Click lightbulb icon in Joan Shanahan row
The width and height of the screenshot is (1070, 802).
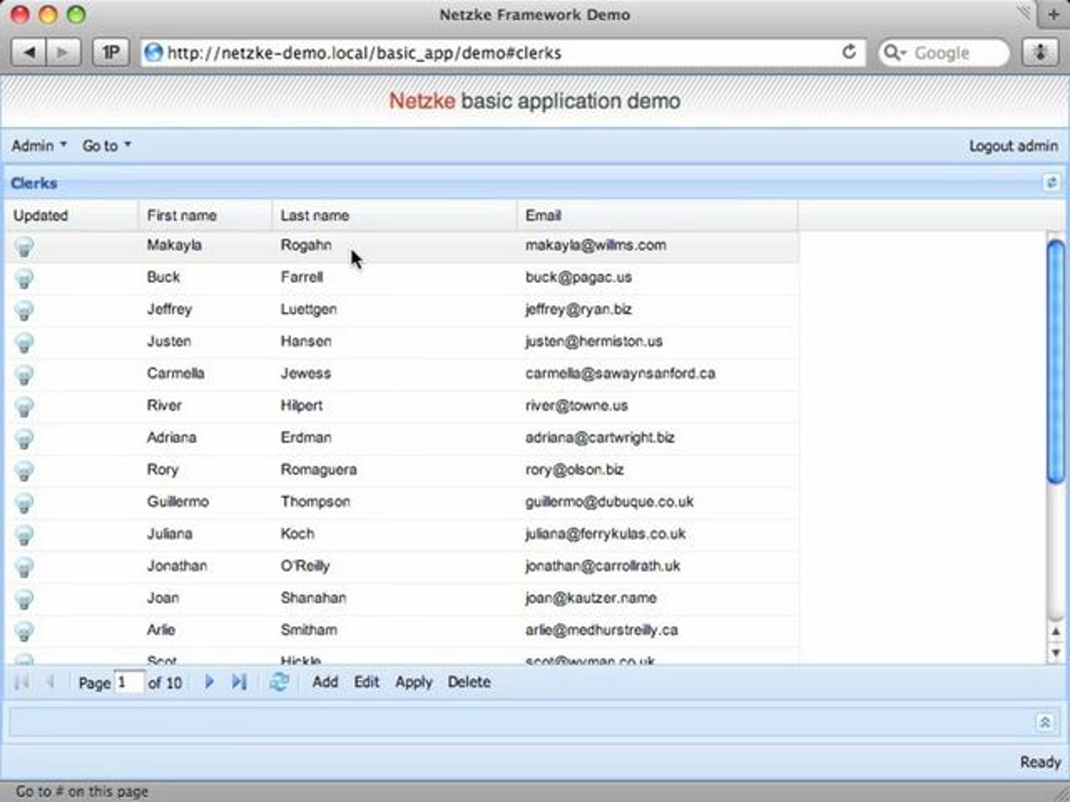24,599
